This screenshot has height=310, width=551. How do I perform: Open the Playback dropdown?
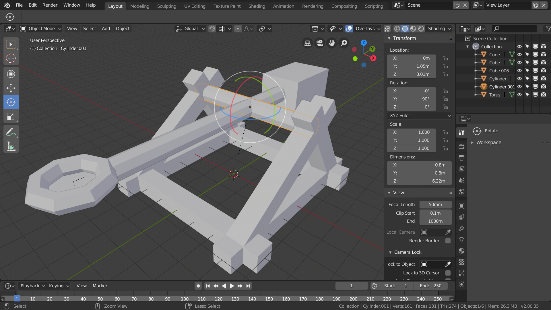[32, 286]
